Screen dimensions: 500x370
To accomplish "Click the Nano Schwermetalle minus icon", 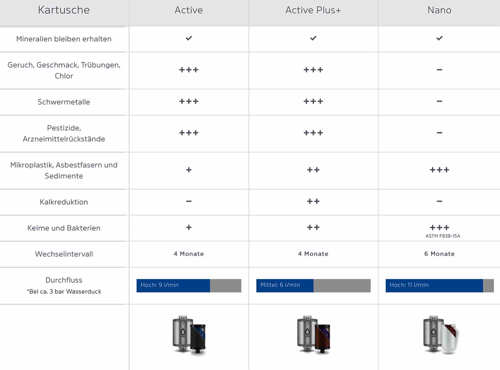I will pyautogui.click(x=439, y=101).
